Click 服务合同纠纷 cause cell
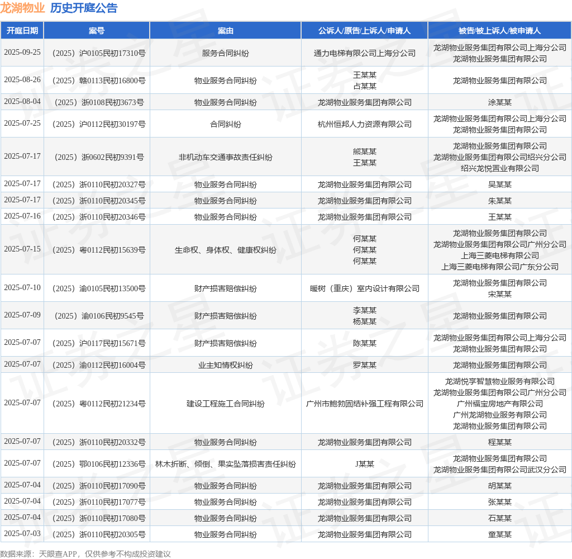Screen dimensions: 572x559 point(226,53)
